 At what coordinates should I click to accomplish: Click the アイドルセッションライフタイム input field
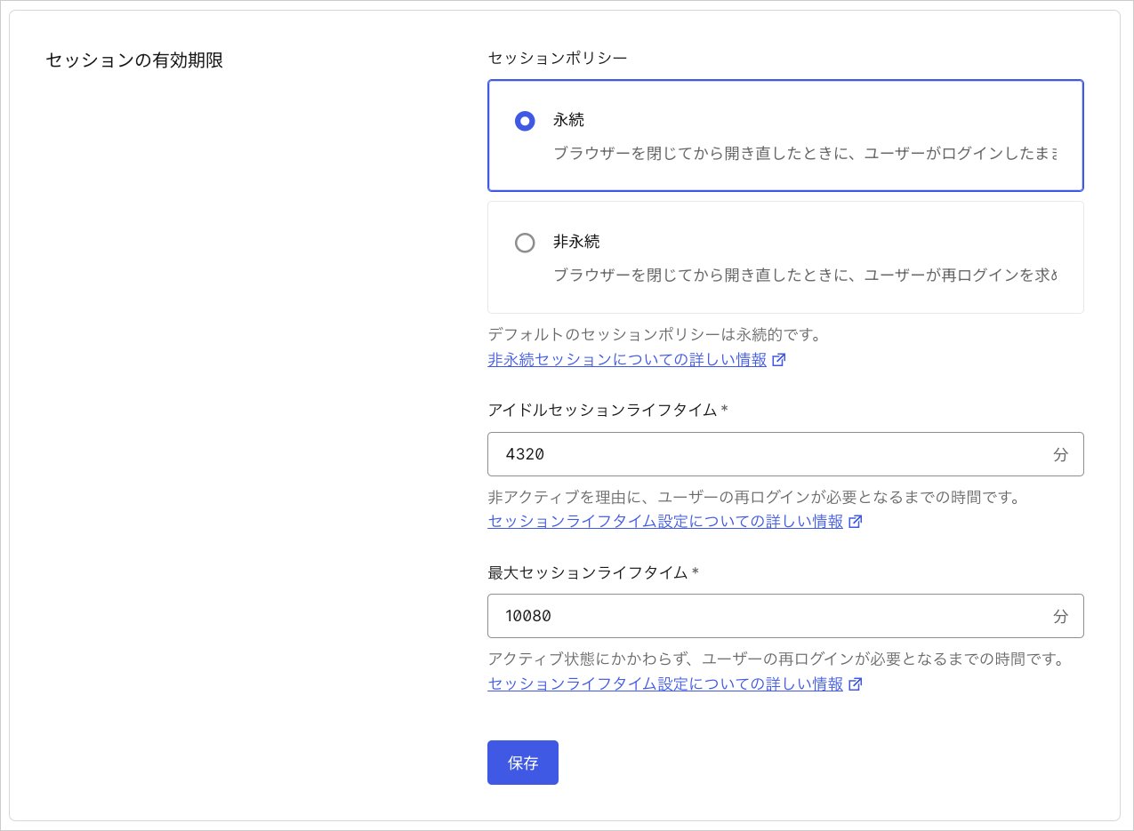click(784, 454)
